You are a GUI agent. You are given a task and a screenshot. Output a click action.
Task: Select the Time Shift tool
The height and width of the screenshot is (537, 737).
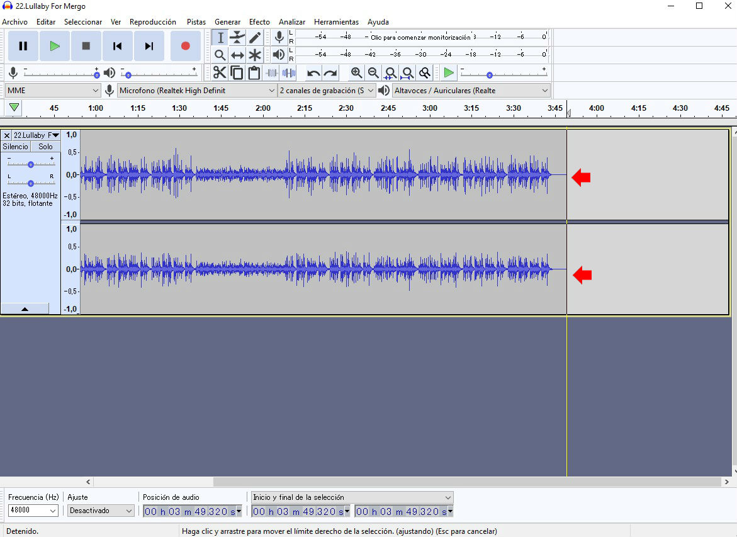click(x=237, y=55)
